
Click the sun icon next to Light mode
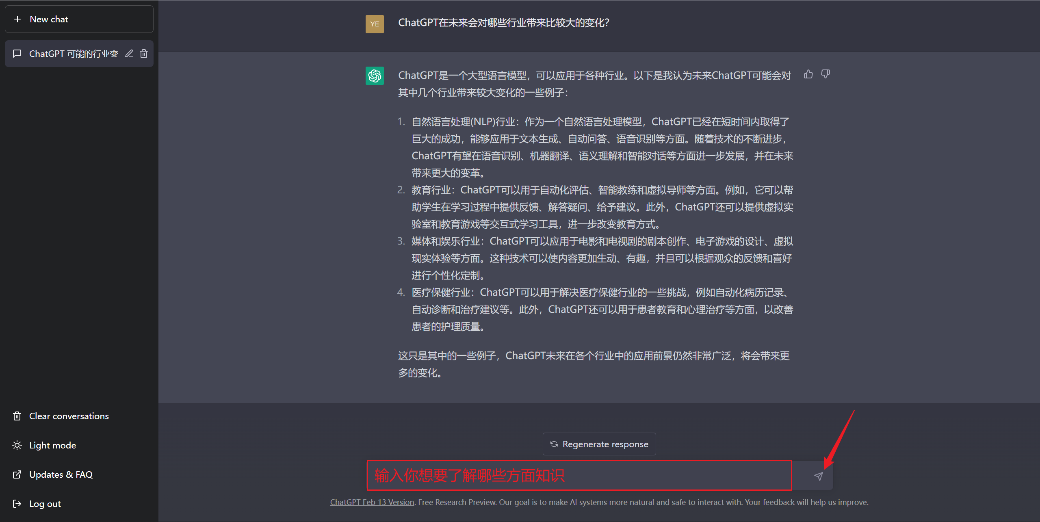pyautogui.click(x=17, y=445)
